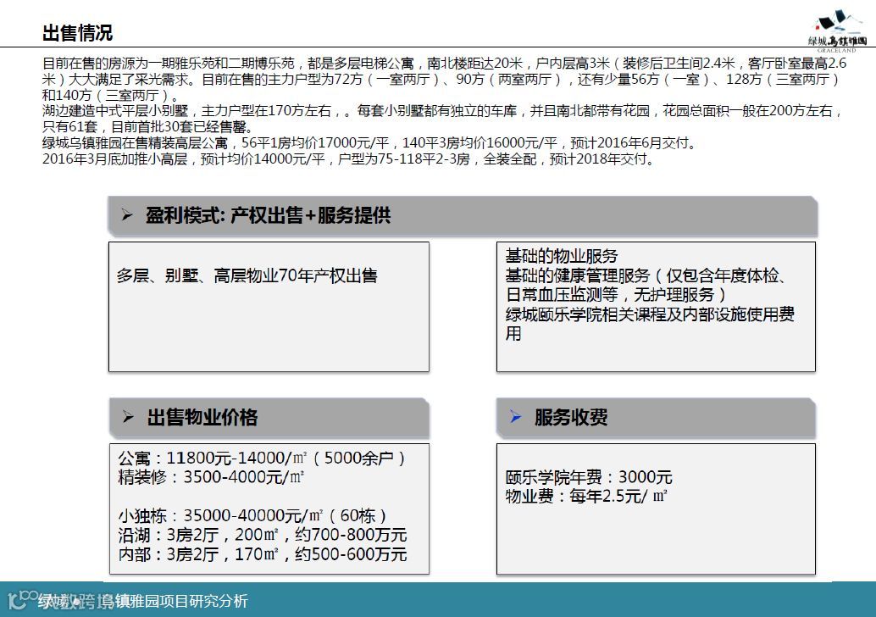Select the header text 出售物业价格
The height and width of the screenshot is (617, 876).
[x=202, y=418]
